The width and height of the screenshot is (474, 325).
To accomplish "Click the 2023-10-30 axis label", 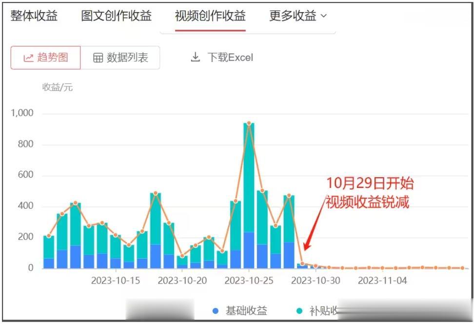I will tap(316, 281).
